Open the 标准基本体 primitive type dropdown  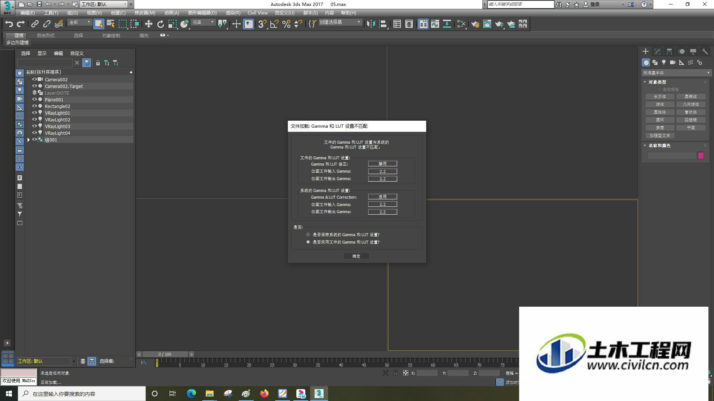point(676,73)
